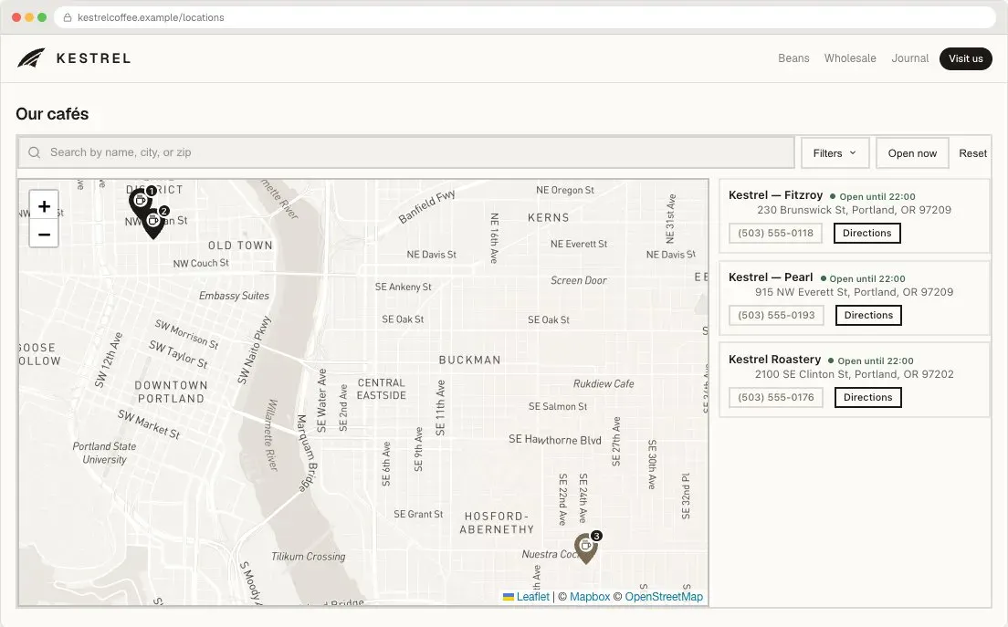Open the Journal nav item
The width and height of the screenshot is (1008, 627).
pos(909,58)
